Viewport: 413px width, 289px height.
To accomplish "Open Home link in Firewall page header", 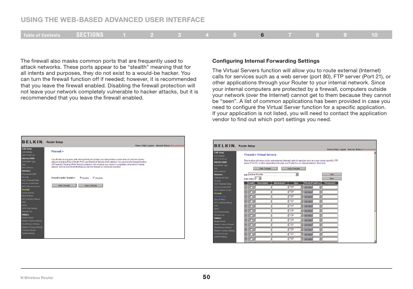I will tap(138, 145).
